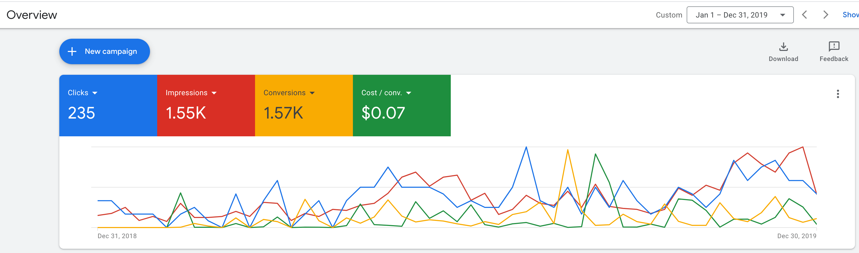Viewport: 859px width, 253px height.
Task: Expand the Conversions metric dropdown arrow
Action: [x=312, y=93]
